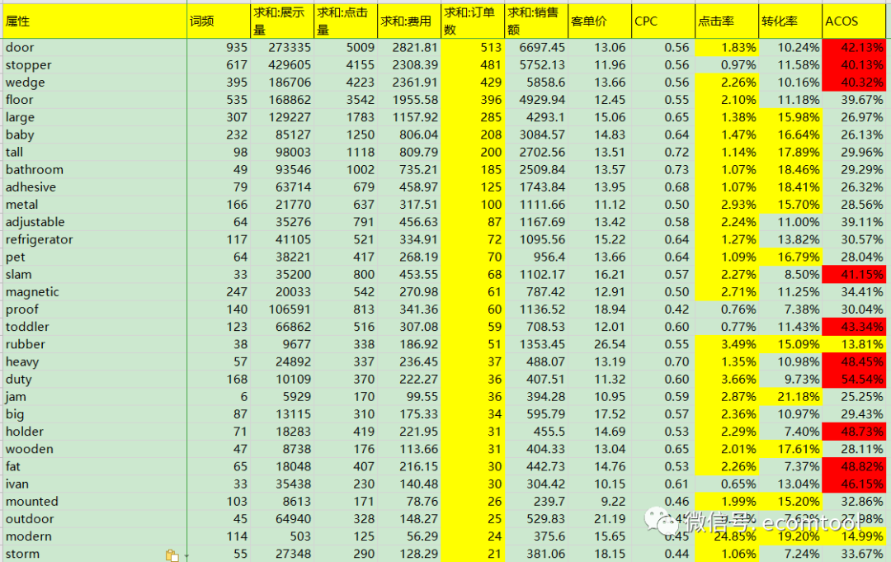Screen dimensions: 891x562
Task: Click the cell labeled jam
Action: tap(94, 397)
